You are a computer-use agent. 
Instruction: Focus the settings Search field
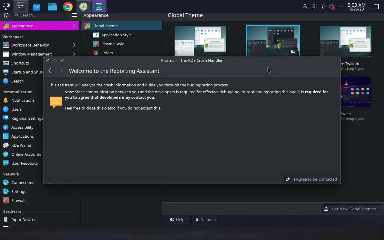point(41,15)
